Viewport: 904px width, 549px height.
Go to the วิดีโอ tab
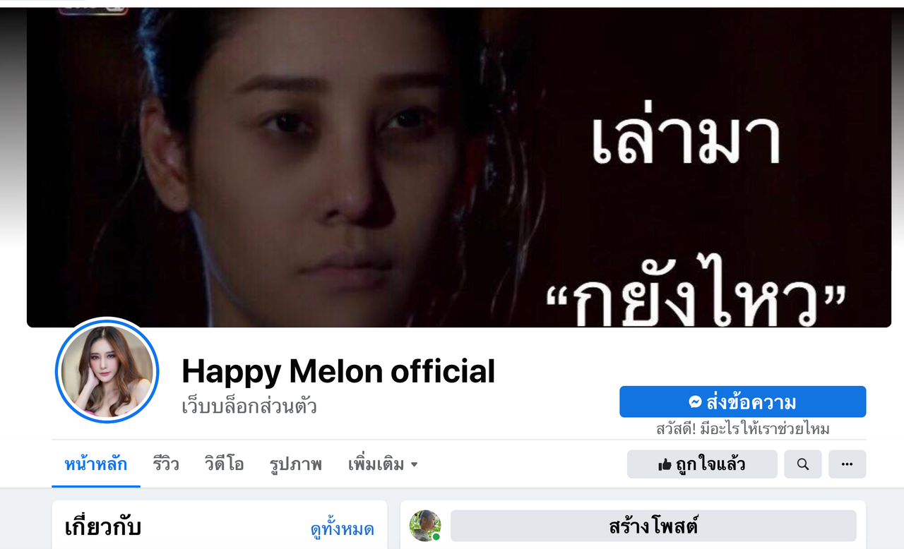tap(225, 464)
